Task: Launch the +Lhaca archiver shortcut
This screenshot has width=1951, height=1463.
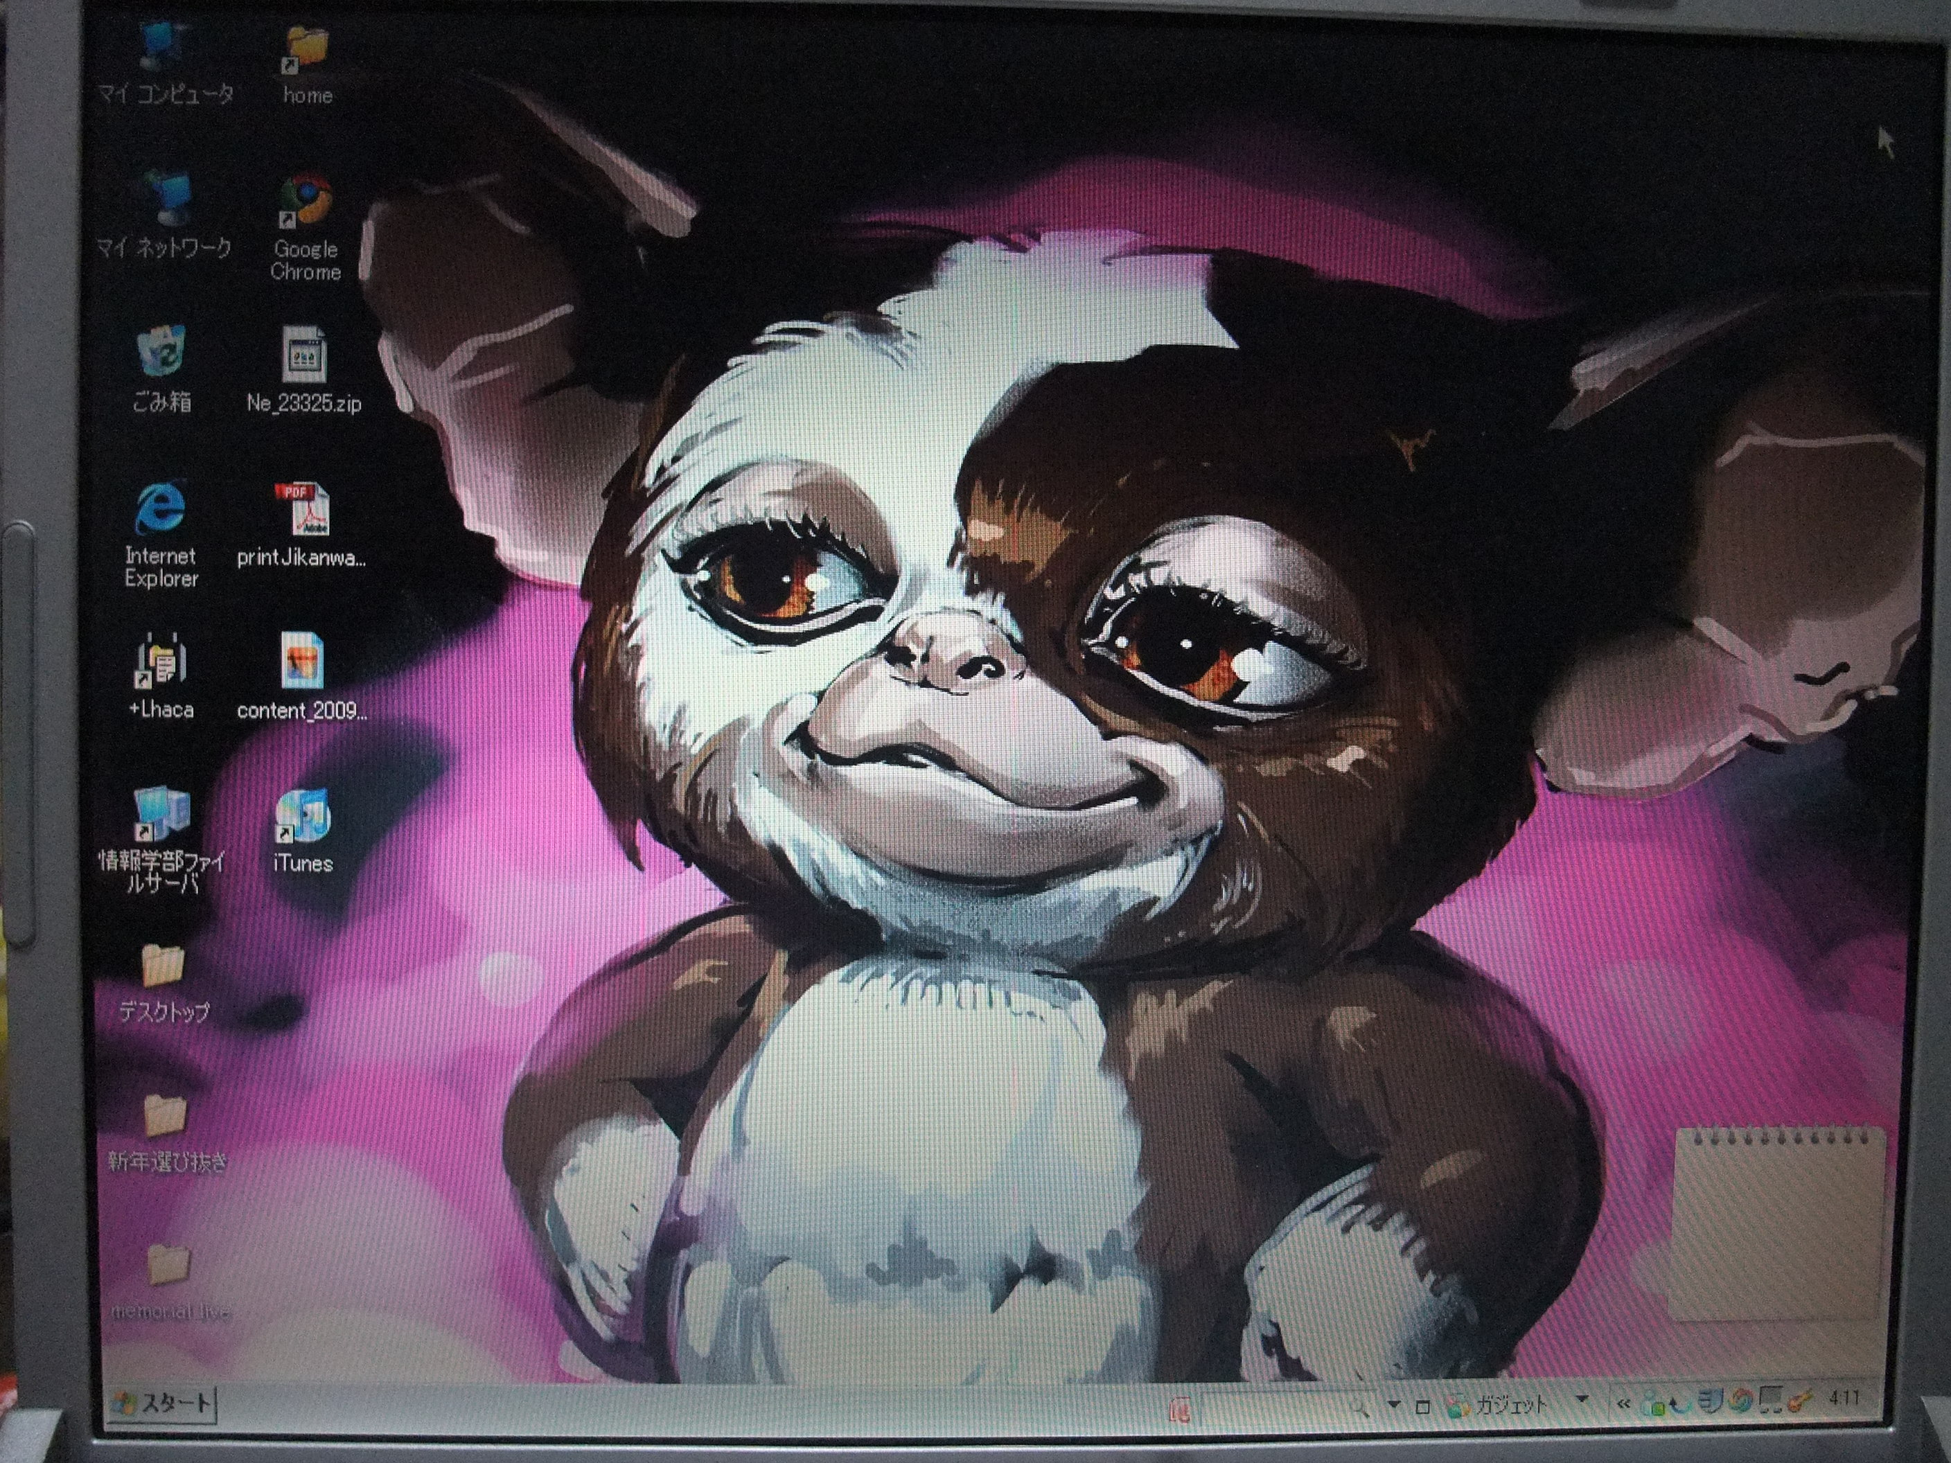Action: (x=161, y=677)
